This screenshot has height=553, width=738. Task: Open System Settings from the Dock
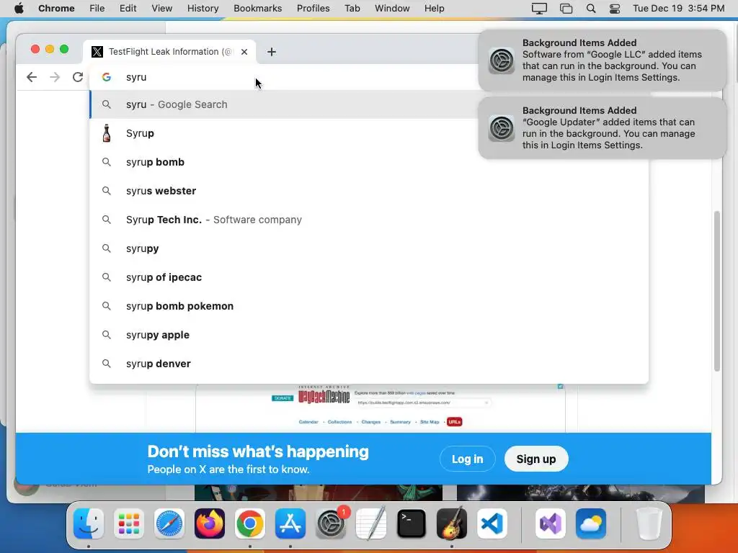331,523
